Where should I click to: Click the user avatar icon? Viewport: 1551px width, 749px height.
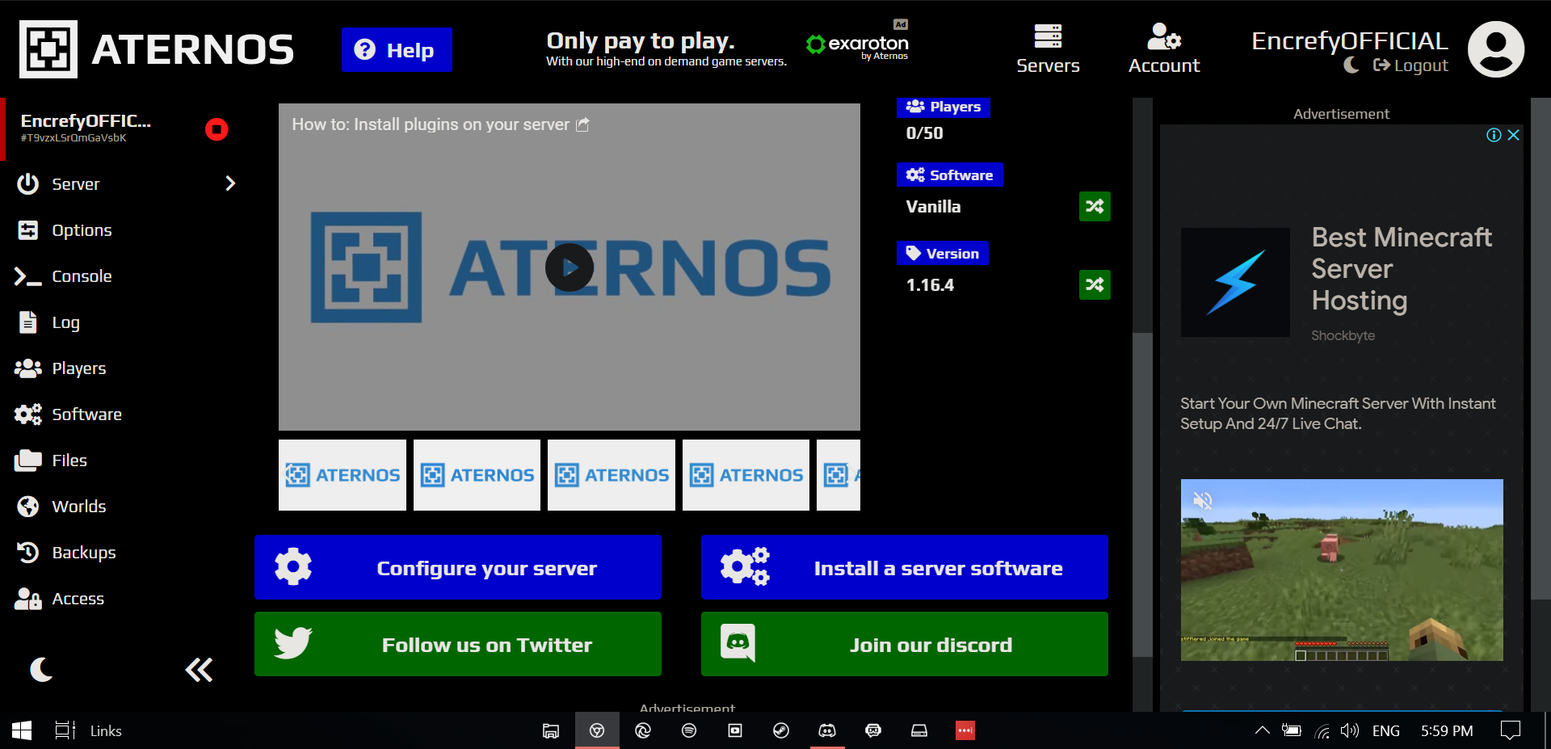point(1496,49)
